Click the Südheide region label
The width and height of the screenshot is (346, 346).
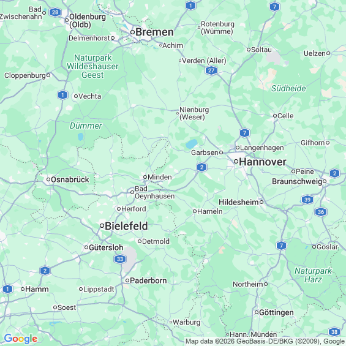point(288,88)
